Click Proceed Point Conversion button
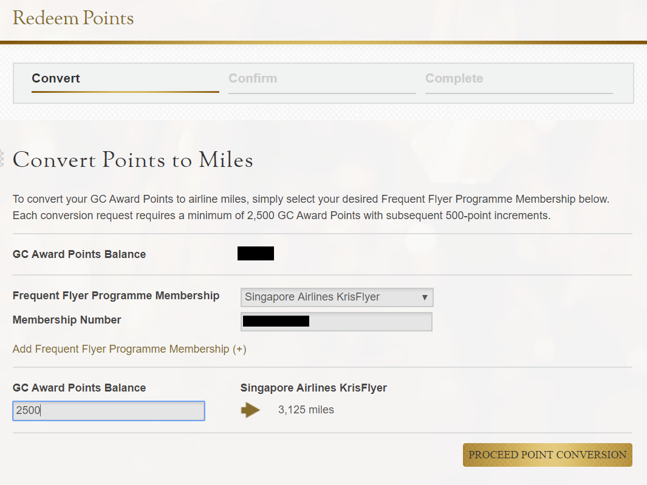 click(x=547, y=455)
